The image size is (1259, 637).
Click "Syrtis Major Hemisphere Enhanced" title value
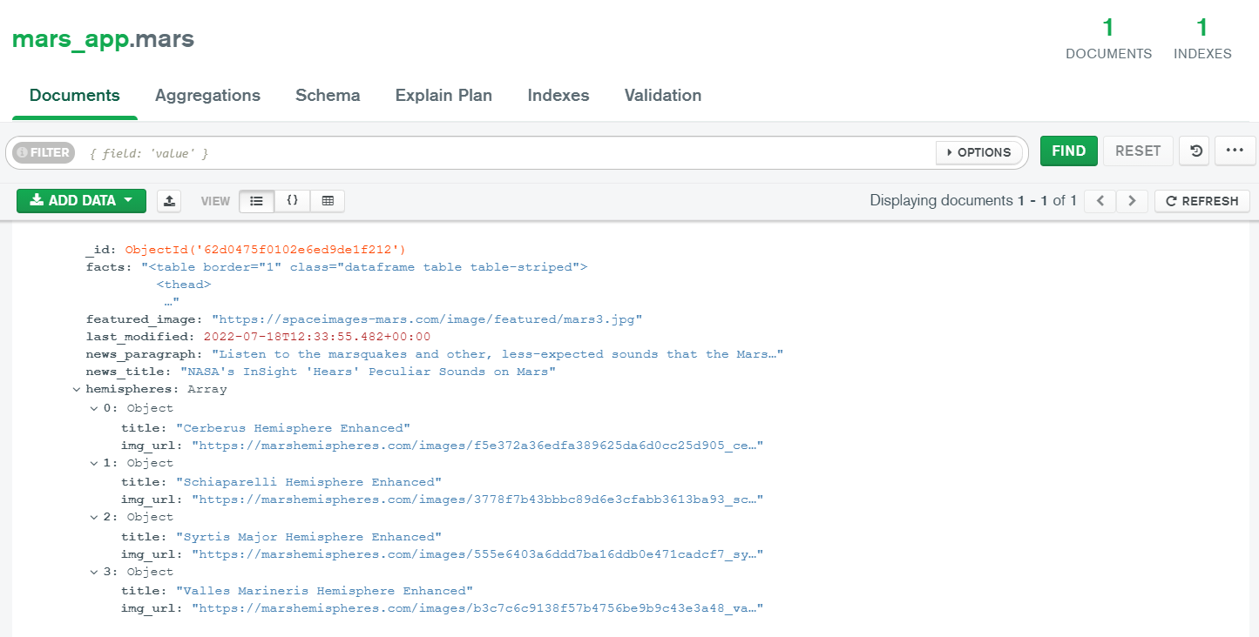click(308, 537)
